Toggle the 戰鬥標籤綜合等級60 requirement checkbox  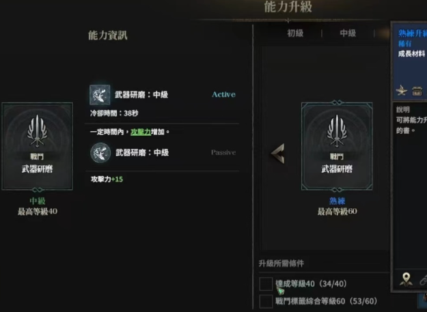click(x=266, y=301)
